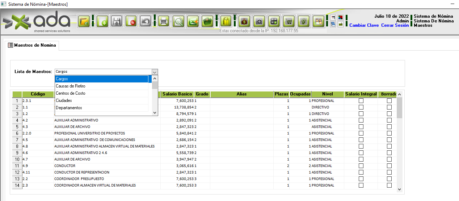Click the save floppy disk icon

pyautogui.click(x=117, y=21)
